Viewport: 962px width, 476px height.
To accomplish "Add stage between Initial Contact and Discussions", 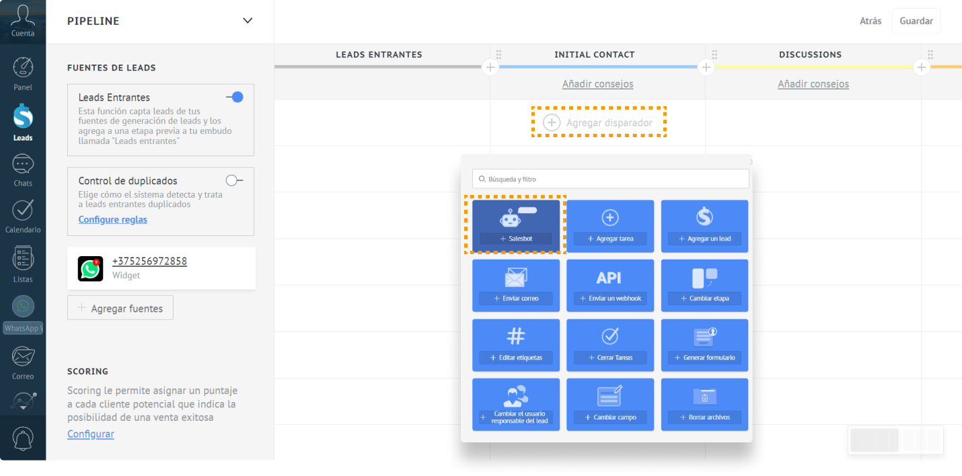I will [706, 67].
